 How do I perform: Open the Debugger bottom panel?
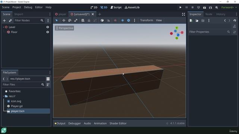click(75, 123)
